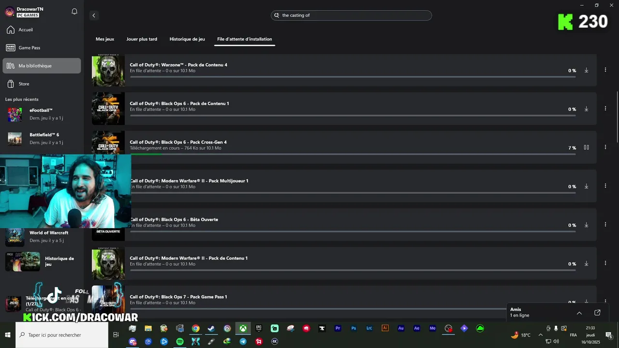The height and width of the screenshot is (348, 619).
Task: Click title 'Call of Duty®: Black Ops 7 - Pack Game Pass 1'
Action: pyautogui.click(x=178, y=297)
